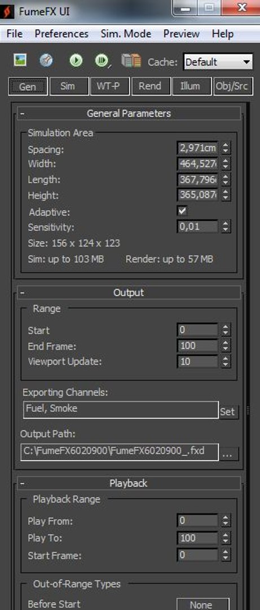Click the cache books icon beside Cache label
Screen dimensions: 260x610
pyautogui.click(x=131, y=60)
